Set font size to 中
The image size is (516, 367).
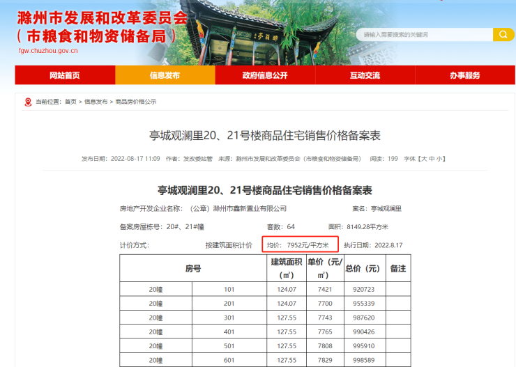pos(432,159)
